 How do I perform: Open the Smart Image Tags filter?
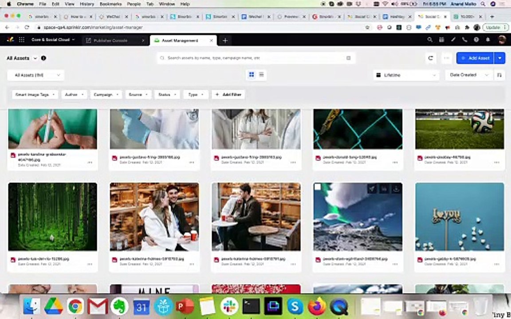[x=35, y=95]
